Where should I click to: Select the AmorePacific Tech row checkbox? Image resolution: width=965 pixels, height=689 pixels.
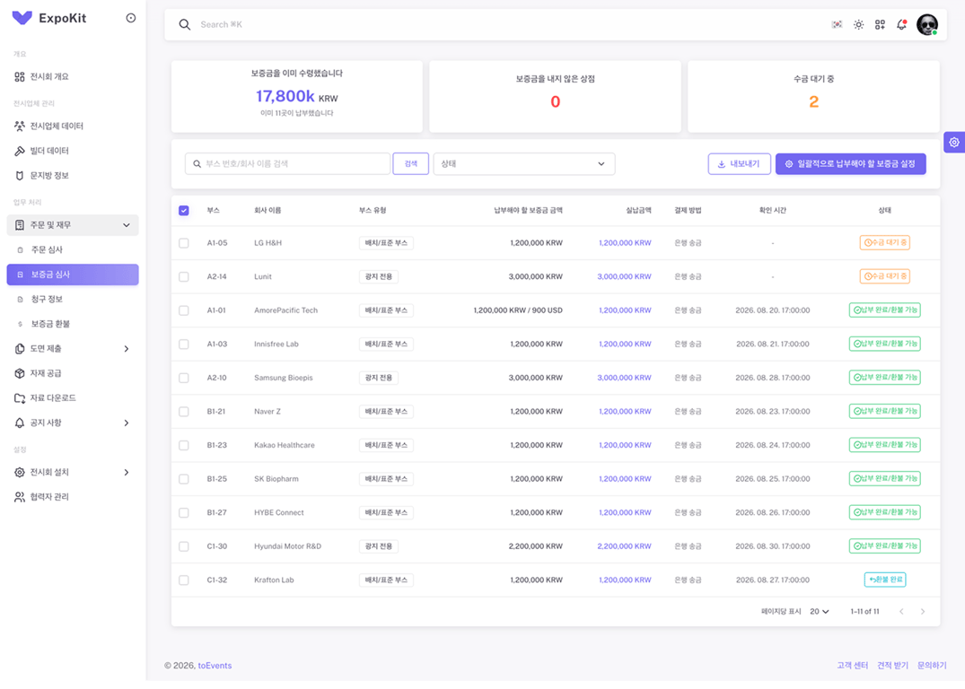183,310
